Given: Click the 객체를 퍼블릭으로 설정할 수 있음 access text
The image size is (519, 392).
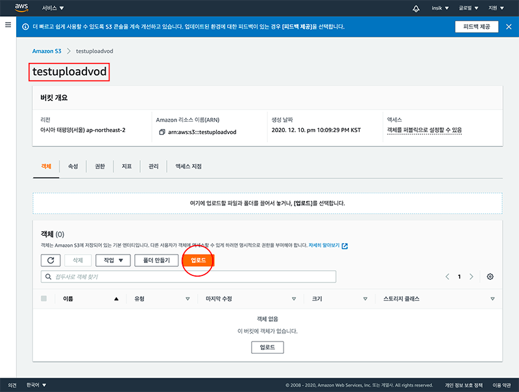Looking at the screenshot, I should pos(424,130).
